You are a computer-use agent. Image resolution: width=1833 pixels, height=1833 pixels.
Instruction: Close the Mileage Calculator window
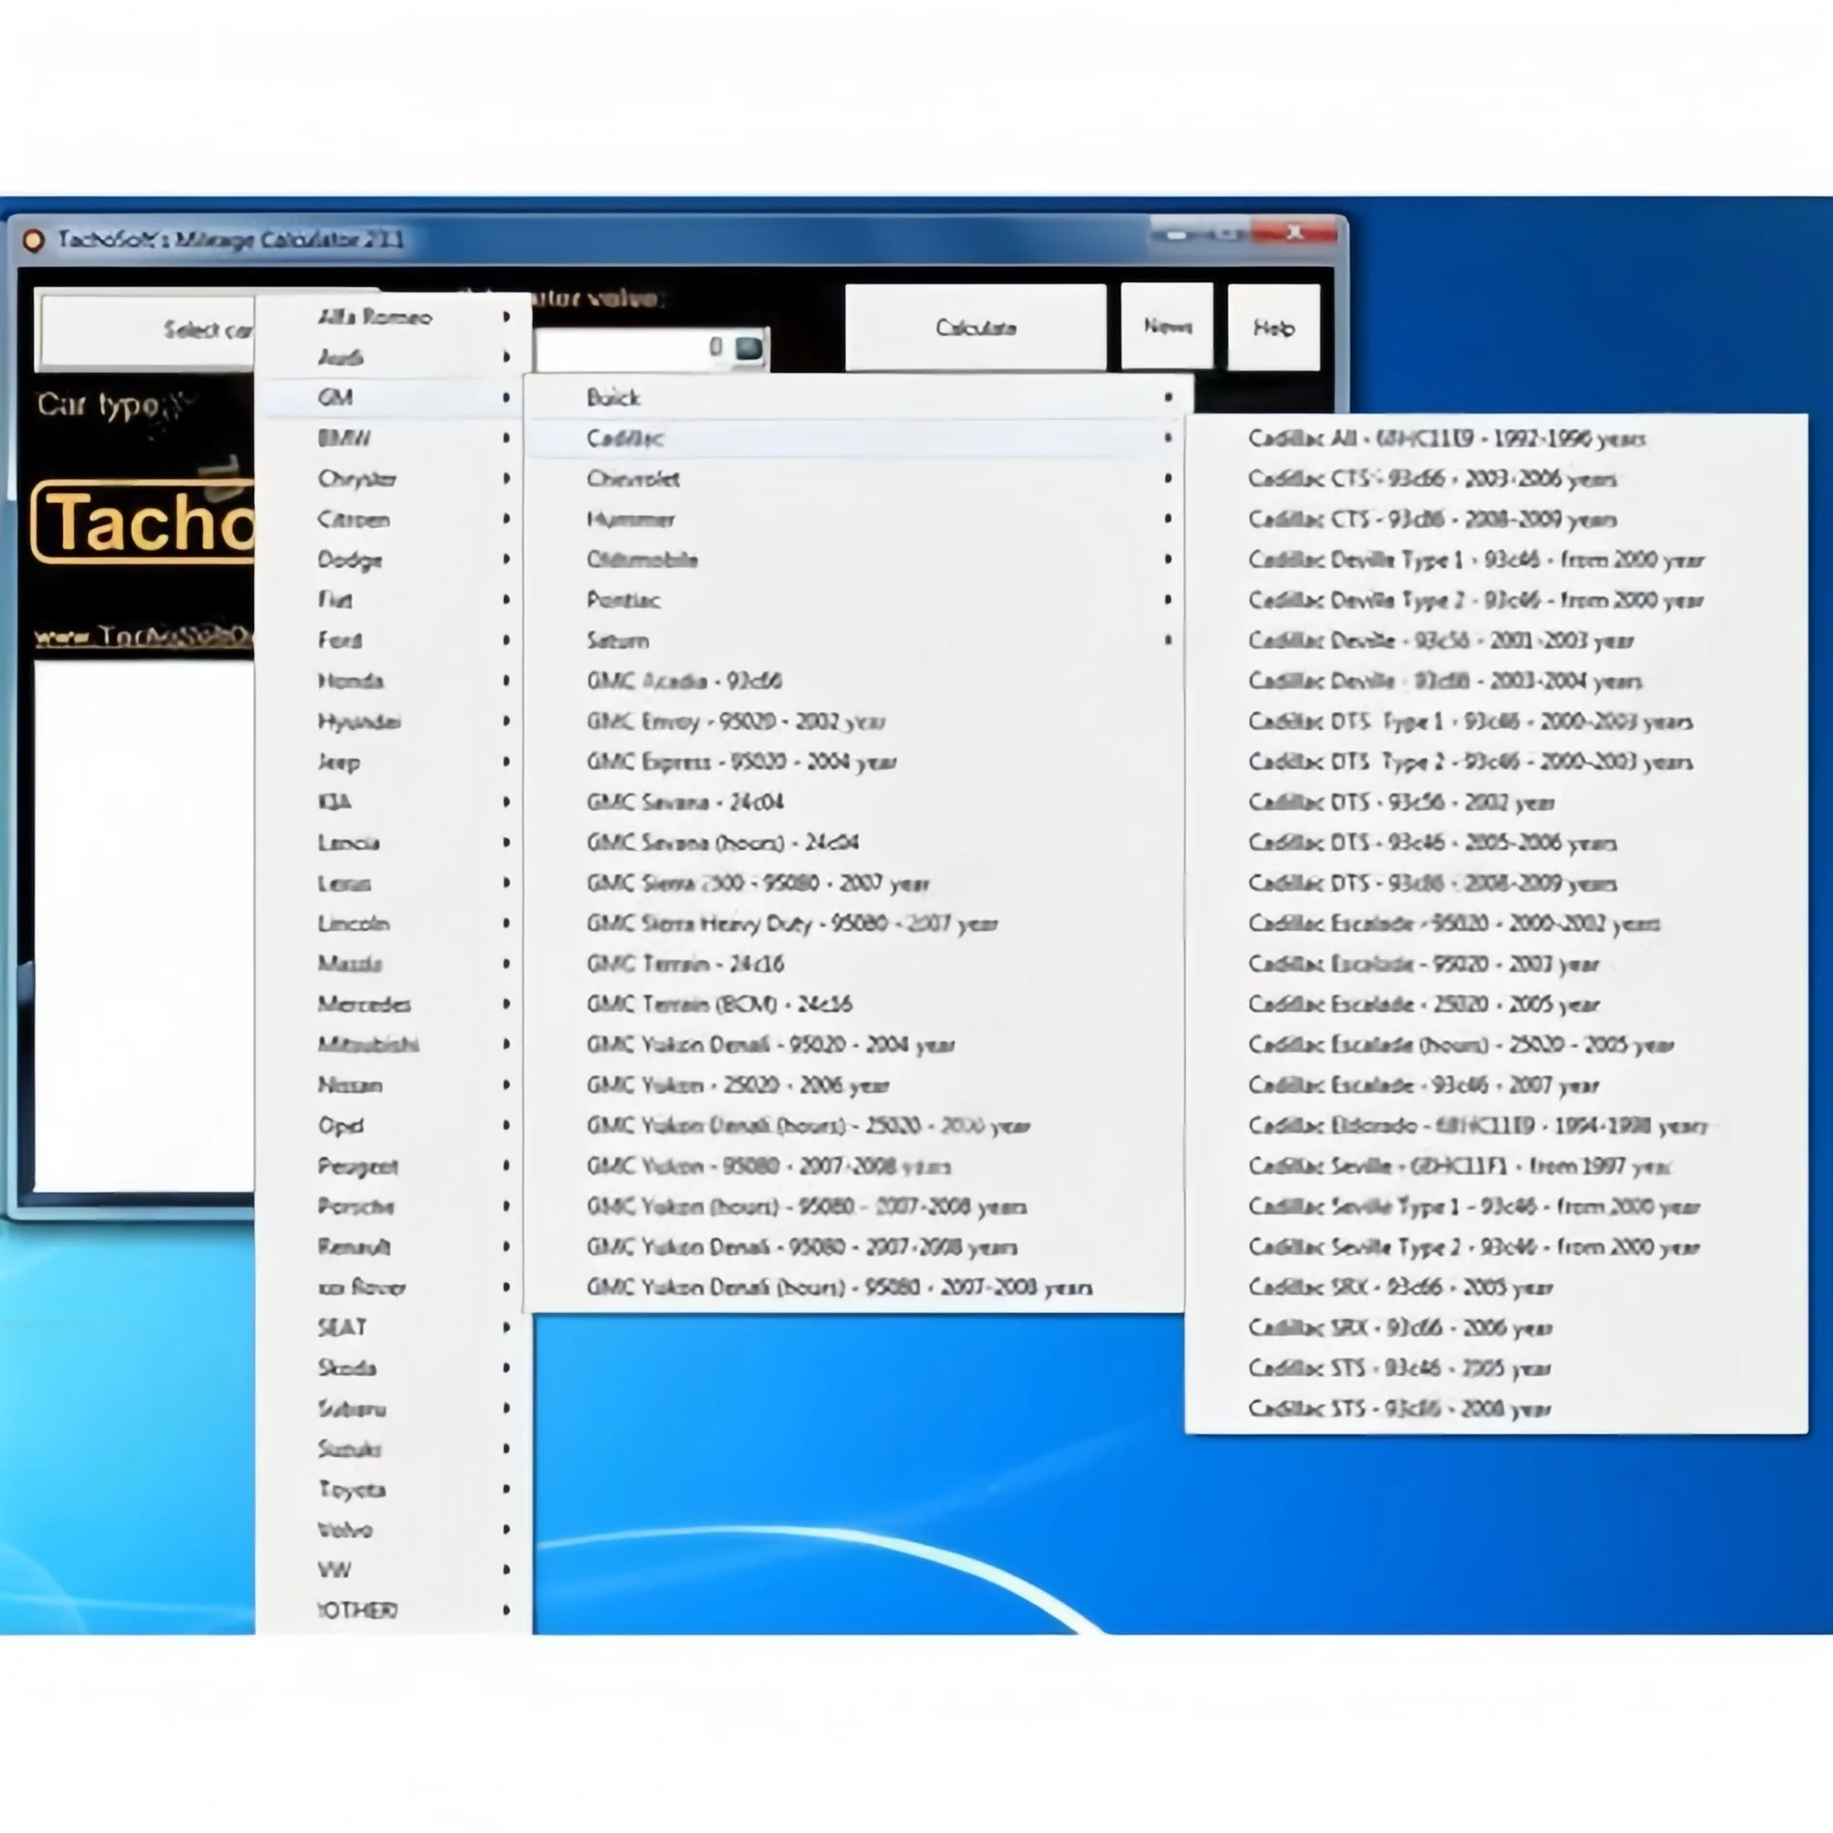[x=1295, y=233]
